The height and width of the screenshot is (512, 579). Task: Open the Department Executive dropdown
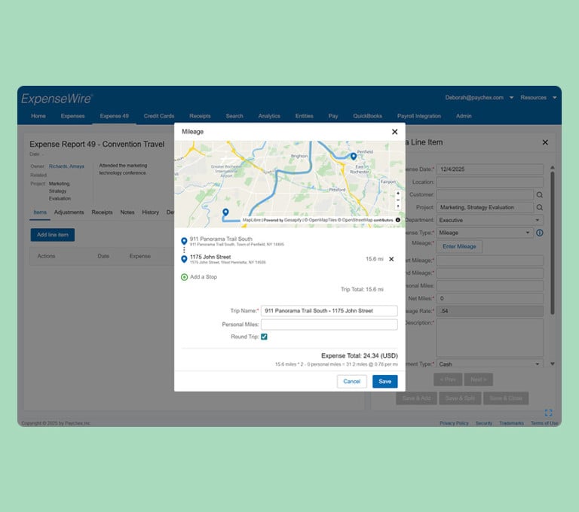(x=489, y=220)
